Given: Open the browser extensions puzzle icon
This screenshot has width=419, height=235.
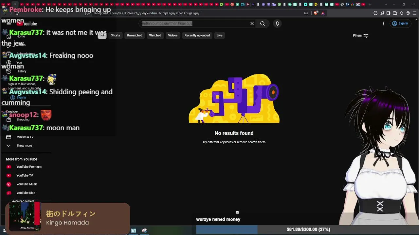Looking at the screenshot, I should [x=375, y=13].
